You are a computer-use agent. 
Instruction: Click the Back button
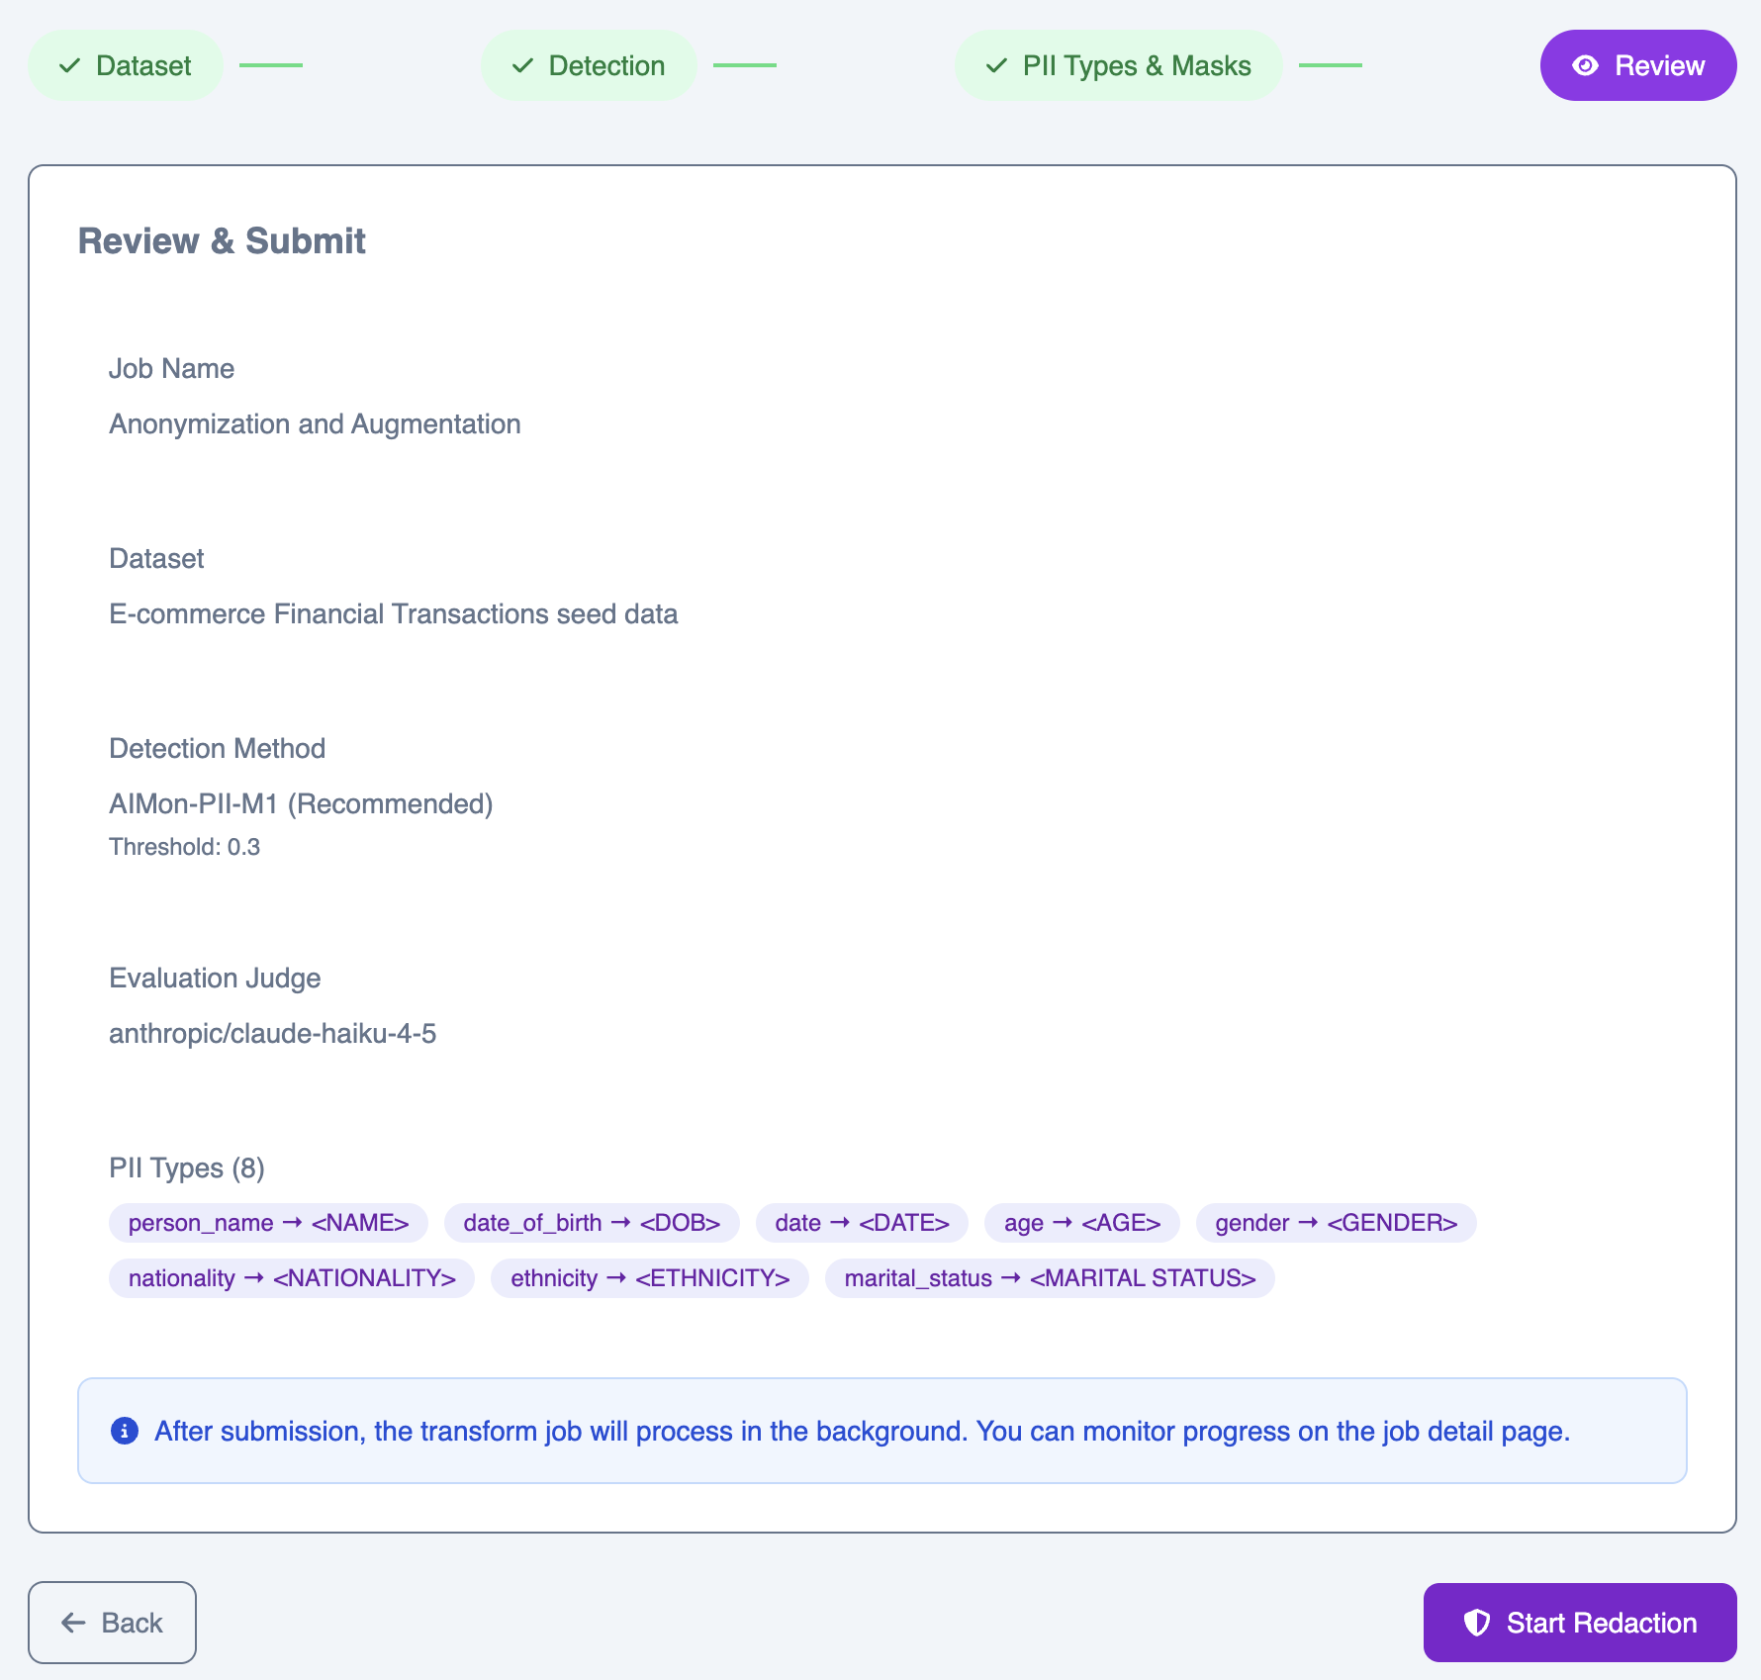112,1623
